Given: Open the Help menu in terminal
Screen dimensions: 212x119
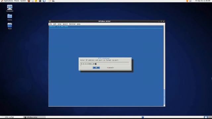Looking at the screenshot, I should pyautogui.click(x=79, y=24).
